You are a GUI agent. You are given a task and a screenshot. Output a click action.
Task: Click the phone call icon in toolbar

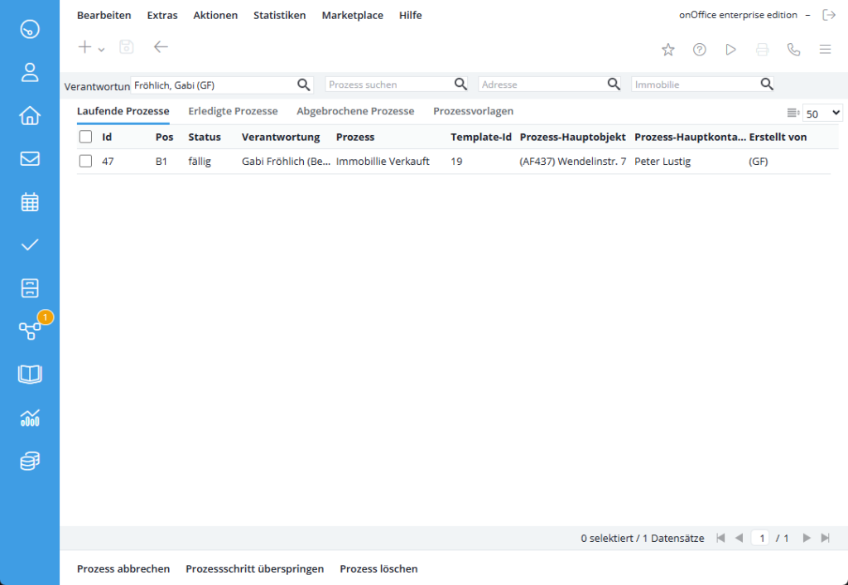(793, 50)
